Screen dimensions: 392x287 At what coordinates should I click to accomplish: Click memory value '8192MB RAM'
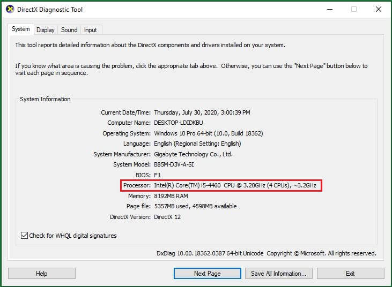[x=171, y=196]
